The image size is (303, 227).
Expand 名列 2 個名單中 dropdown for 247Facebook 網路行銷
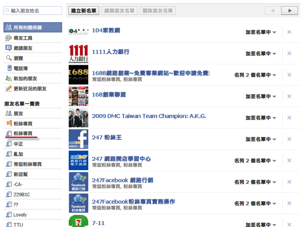coord(255,182)
